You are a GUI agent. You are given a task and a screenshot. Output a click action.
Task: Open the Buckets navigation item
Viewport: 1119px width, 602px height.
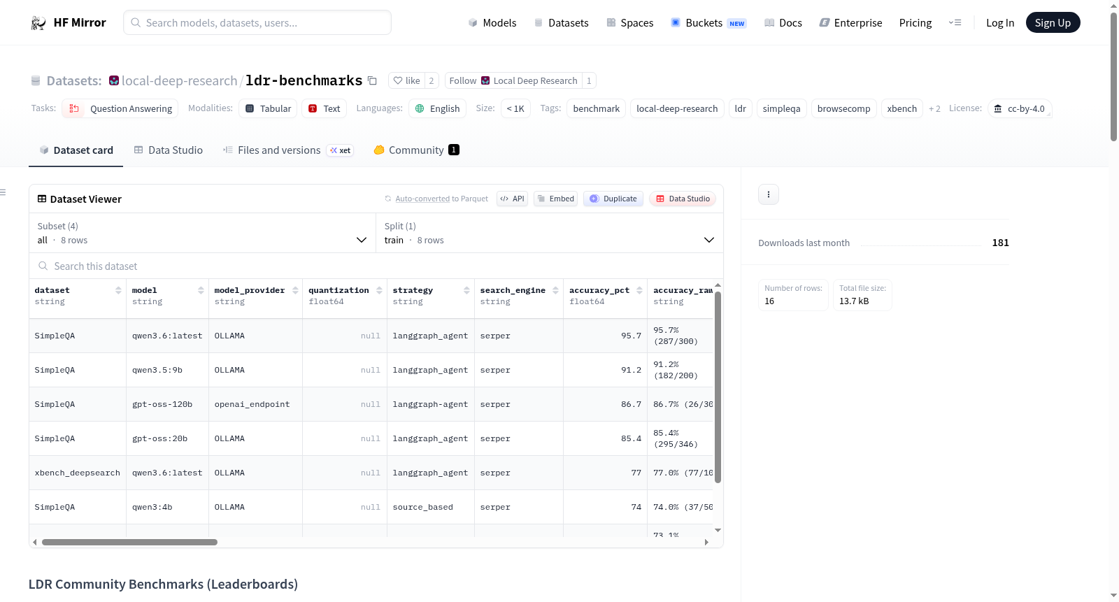pyautogui.click(x=708, y=23)
